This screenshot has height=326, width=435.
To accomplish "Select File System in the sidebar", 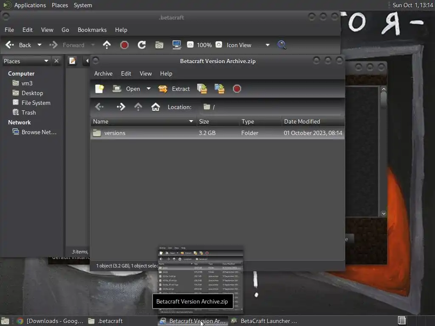I will 36,103.
